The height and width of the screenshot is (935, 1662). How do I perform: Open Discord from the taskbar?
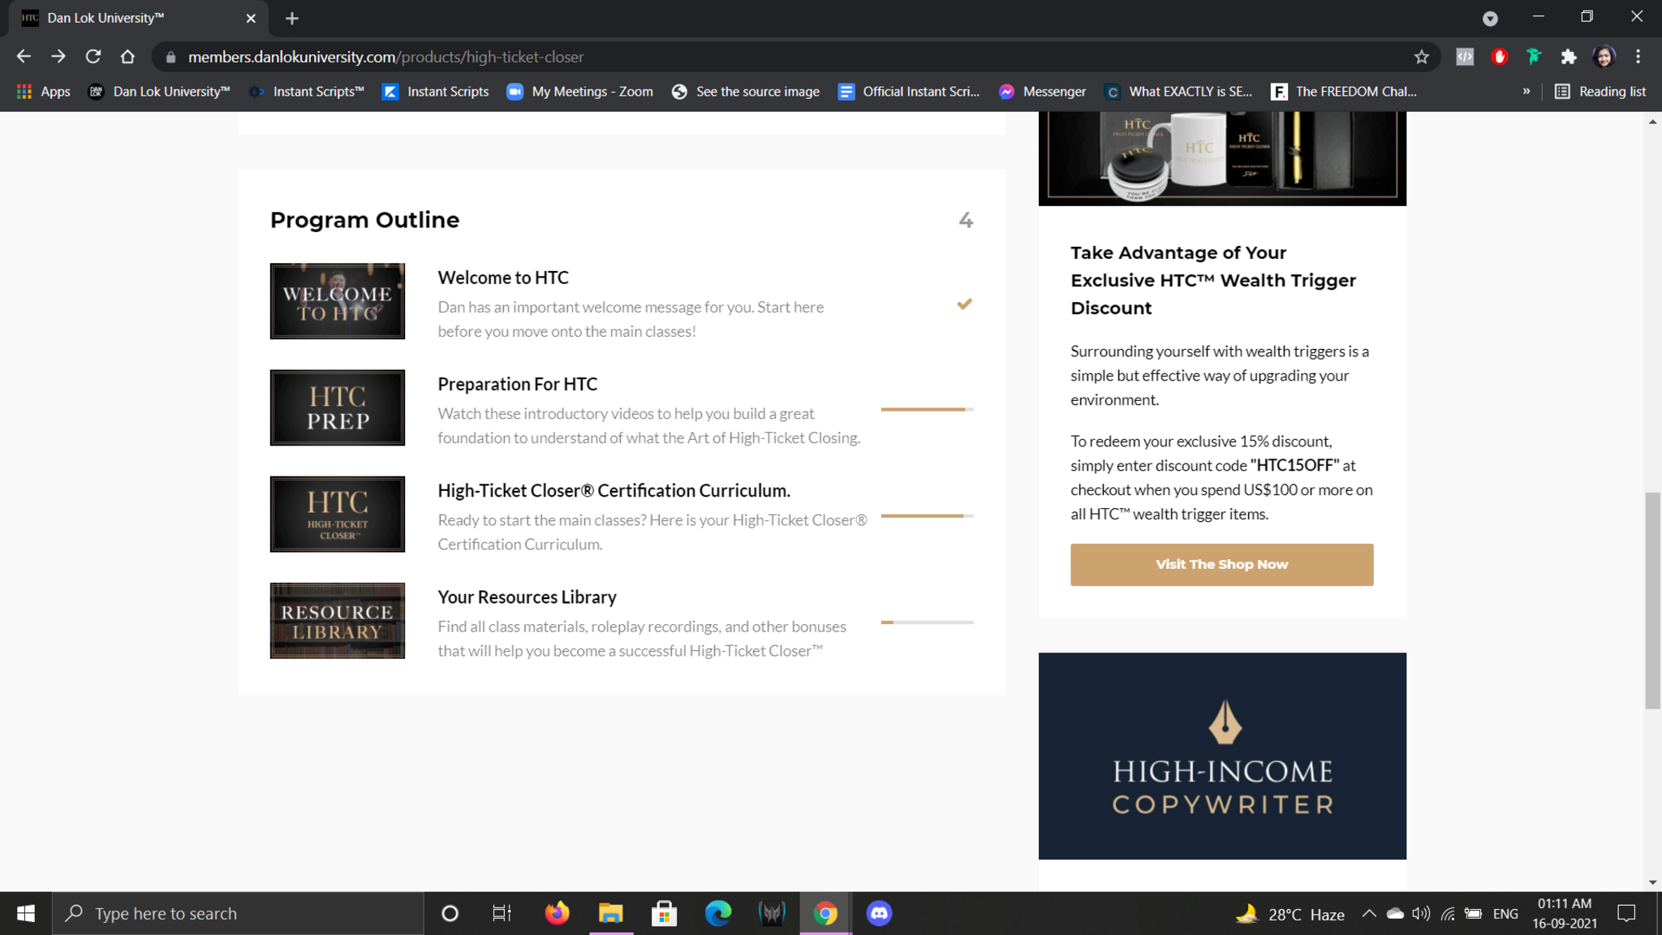pyautogui.click(x=879, y=913)
